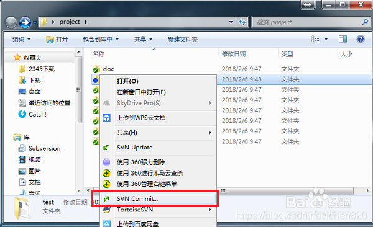373x227 pixels.
Task: Open the 共享 toolbar dropdown
Action: point(143,39)
